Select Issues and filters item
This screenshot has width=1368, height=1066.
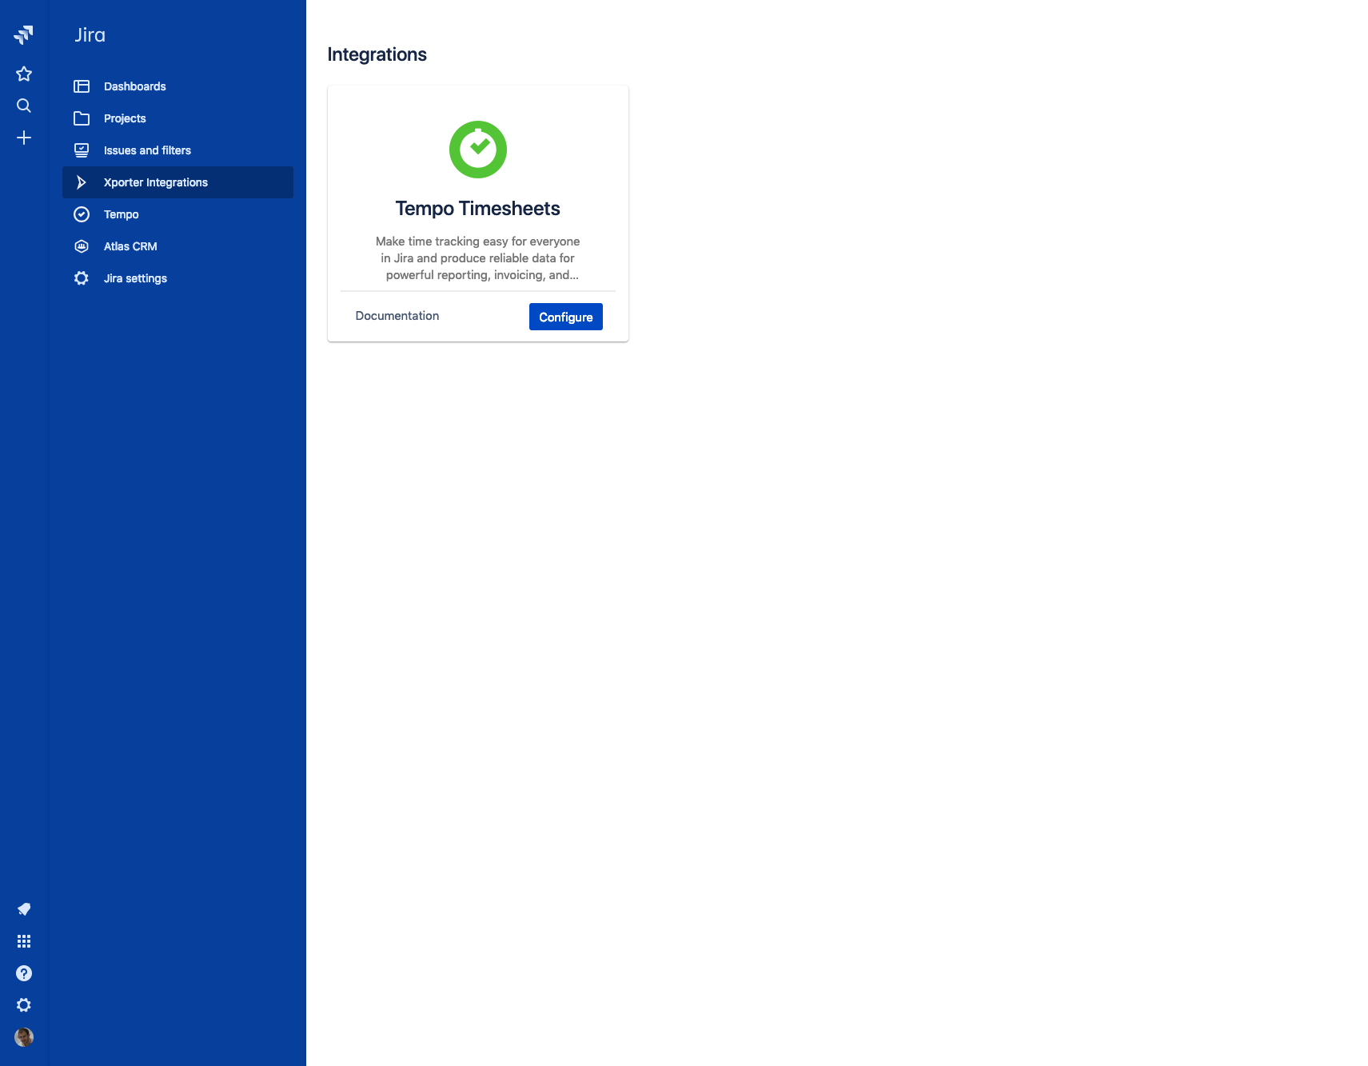click(x=147, y=150)
